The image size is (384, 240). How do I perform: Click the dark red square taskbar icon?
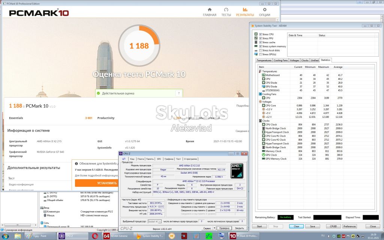184,236
